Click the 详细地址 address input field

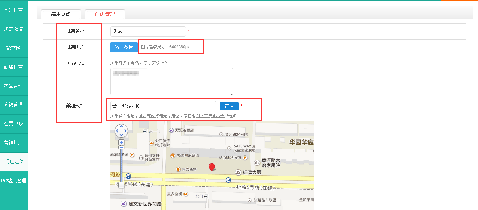pos(163,106)
